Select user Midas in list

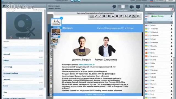(x=159, y=63)
